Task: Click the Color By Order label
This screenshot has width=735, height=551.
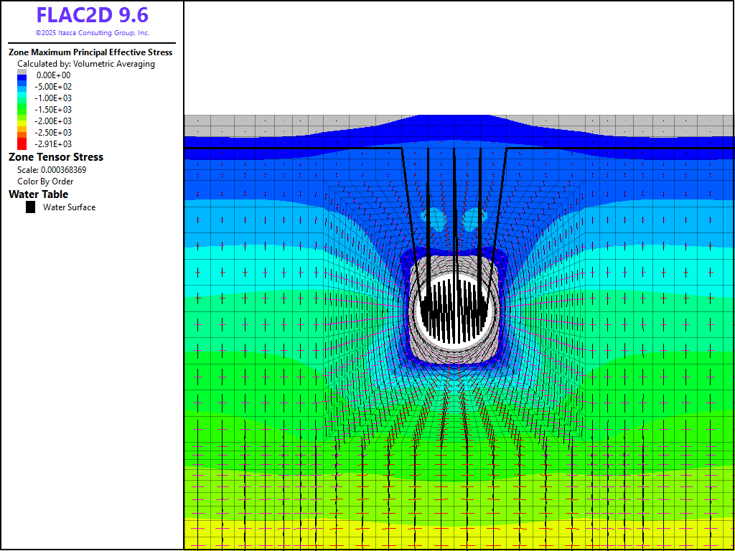Action: click(x=45, y=182)
